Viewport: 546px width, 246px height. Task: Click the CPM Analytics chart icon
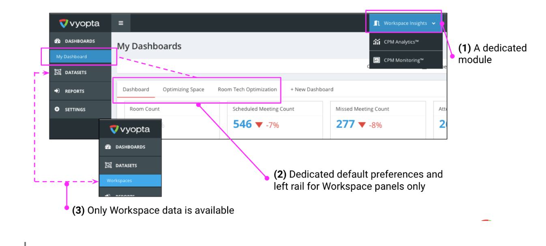[x=376, y=42]
